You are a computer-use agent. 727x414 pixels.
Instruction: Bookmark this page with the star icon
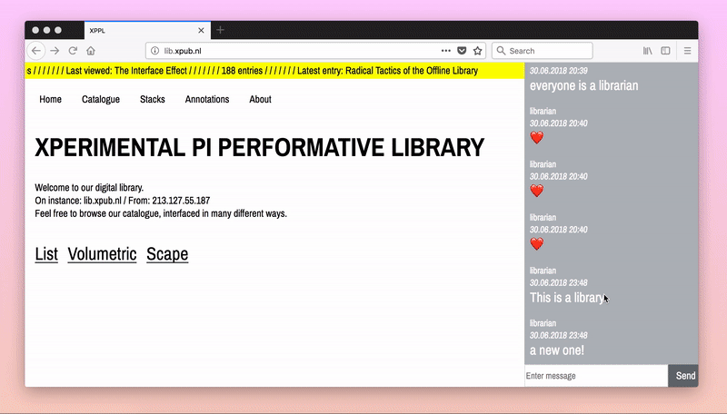point(478,51)
